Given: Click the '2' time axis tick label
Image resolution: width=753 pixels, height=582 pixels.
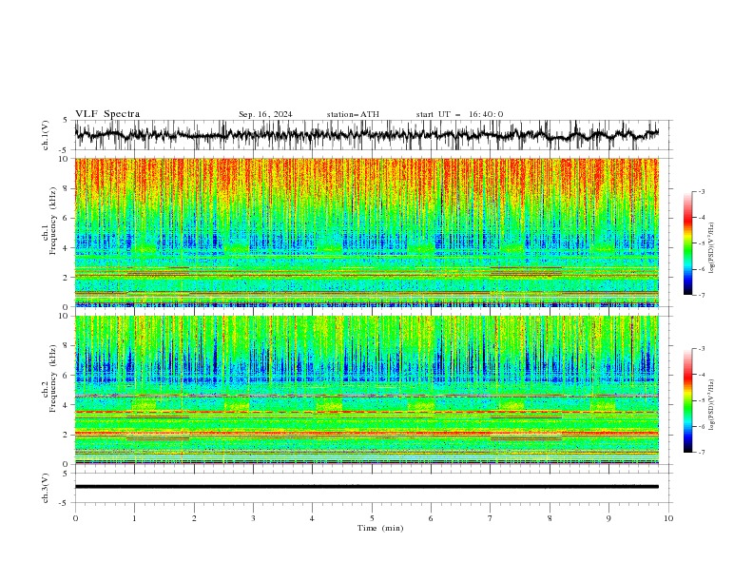Looking at the screenshot, I should (x=194, y=518).
